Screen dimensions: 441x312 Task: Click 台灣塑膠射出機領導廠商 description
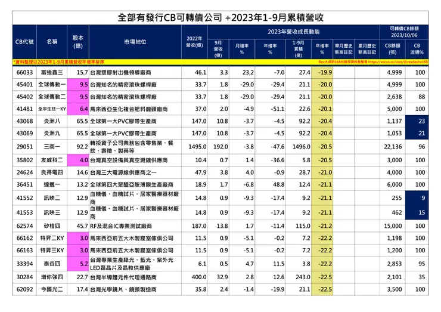click(120, 72)
